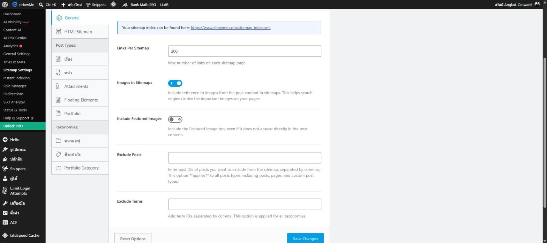Switch to the Portfolio tab
The image size is (547, 243).
point(80,113)
